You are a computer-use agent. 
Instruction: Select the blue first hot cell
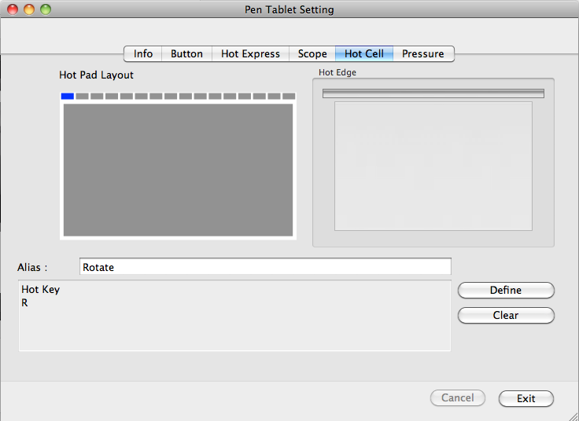coord(68,97)
